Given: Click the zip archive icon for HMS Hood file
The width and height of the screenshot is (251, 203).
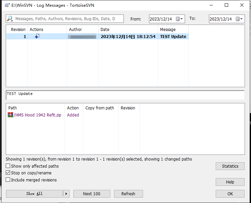Looking at the screenshot, I should [10, 115].
